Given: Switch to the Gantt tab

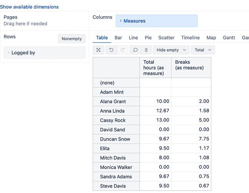Looking at the screenshot, I should (229, 38).
